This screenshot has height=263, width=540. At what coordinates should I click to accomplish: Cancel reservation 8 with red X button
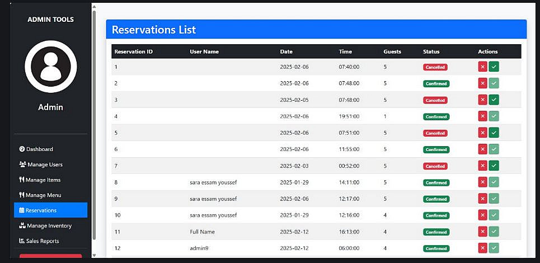click(482, 182)
